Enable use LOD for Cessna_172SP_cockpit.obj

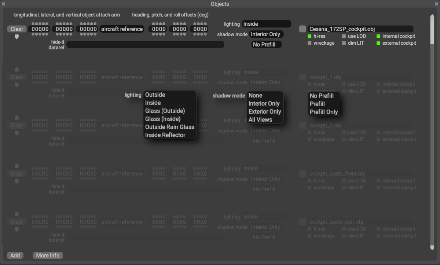pyautogui.click(x=344, y=36)
